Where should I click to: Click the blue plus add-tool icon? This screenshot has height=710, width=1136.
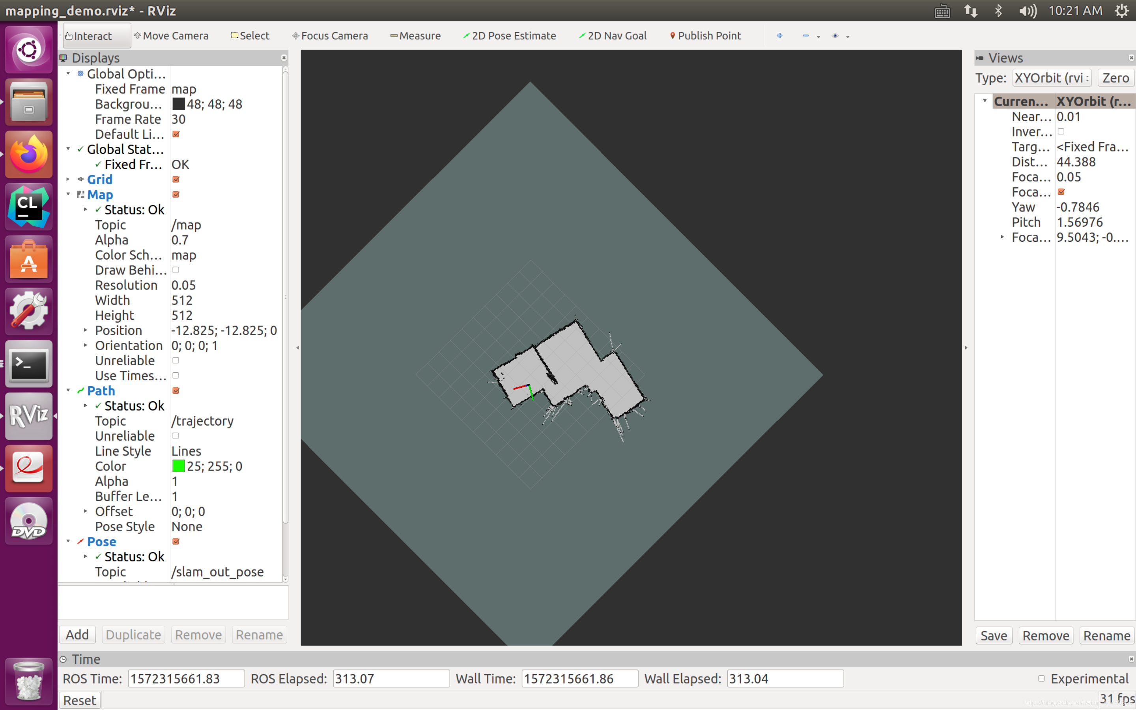(779, 35)
